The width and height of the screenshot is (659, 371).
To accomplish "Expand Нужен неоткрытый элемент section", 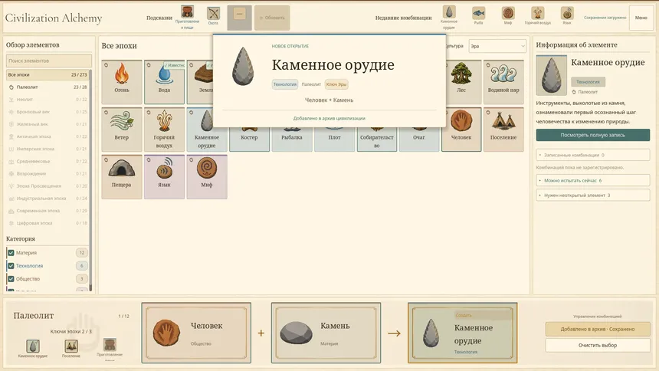I will click(x=592, y=195).
